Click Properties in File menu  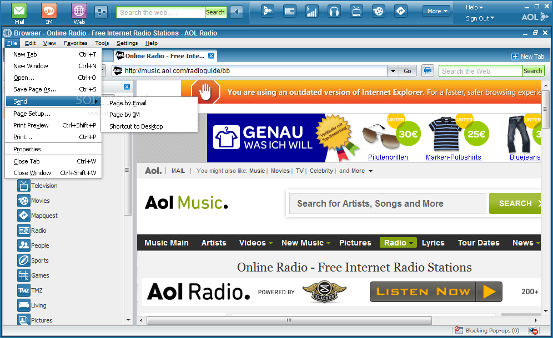(54, 149)
